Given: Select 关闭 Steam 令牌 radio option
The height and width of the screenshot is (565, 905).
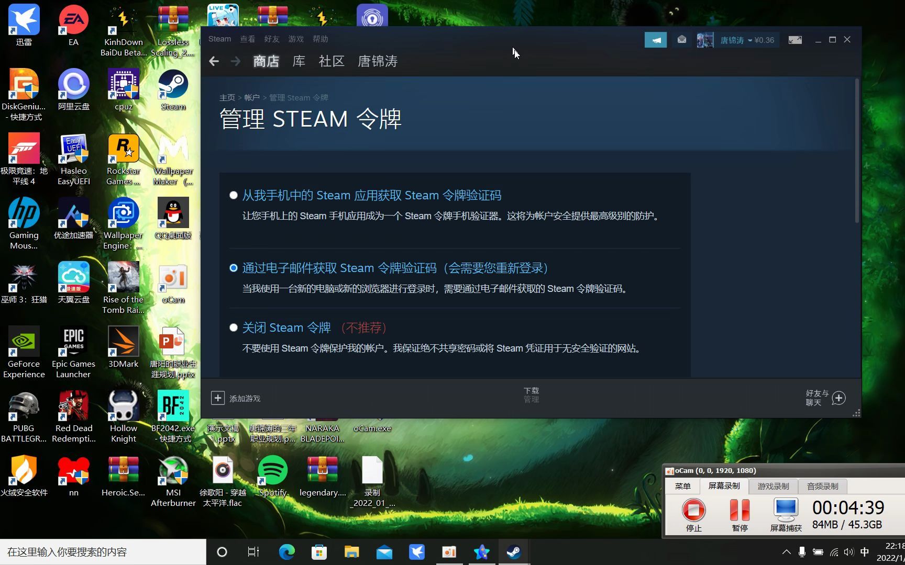Looking at the screenshot, I should tap(234, 327).
